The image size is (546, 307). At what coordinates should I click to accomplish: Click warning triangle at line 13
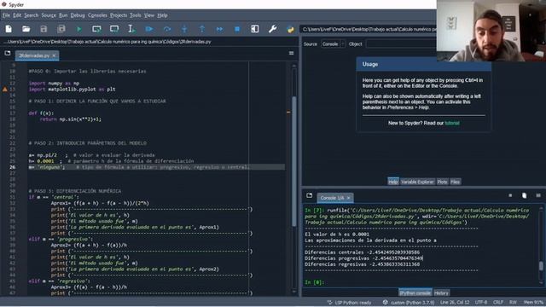[x=5, y=90]
